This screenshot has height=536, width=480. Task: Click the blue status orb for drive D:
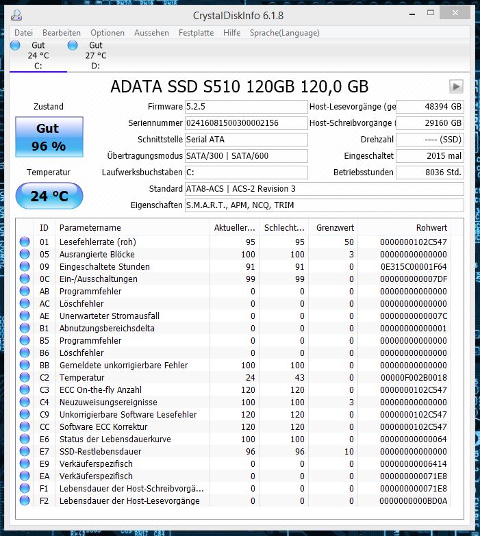point(73,45)
